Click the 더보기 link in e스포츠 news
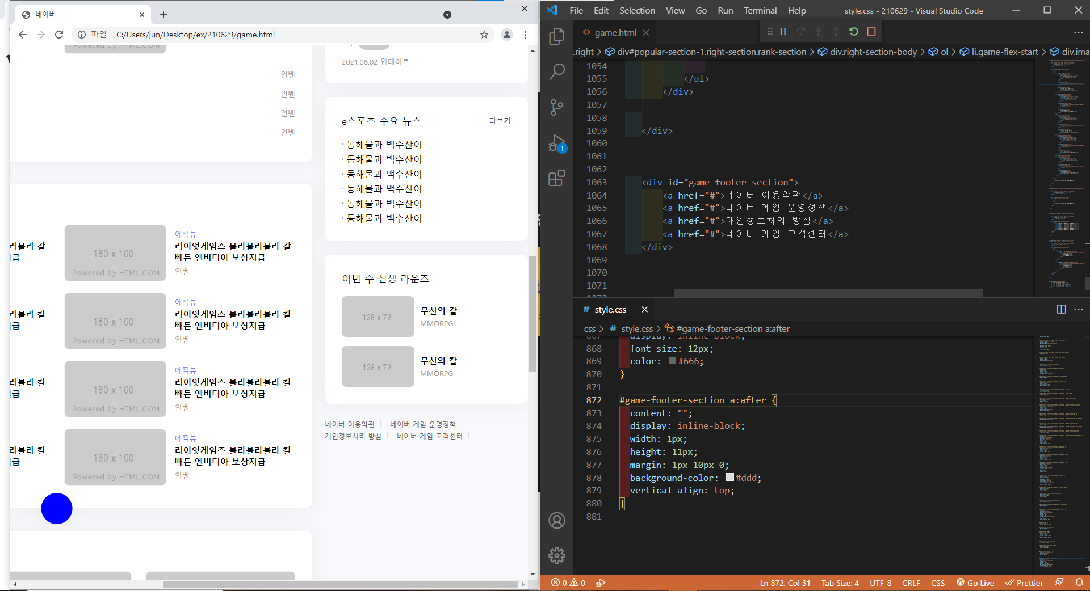The width and height of the screenshot is (1090, 591). click(500, 121)
